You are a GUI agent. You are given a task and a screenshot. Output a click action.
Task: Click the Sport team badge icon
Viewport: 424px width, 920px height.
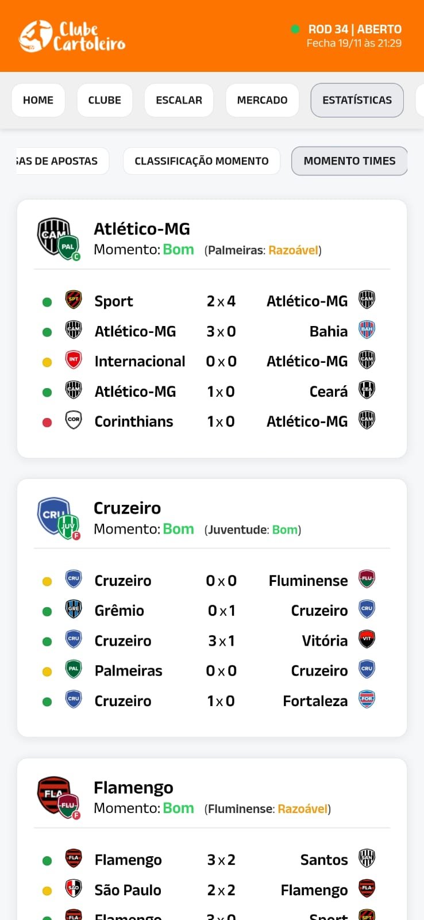[74, 300]
